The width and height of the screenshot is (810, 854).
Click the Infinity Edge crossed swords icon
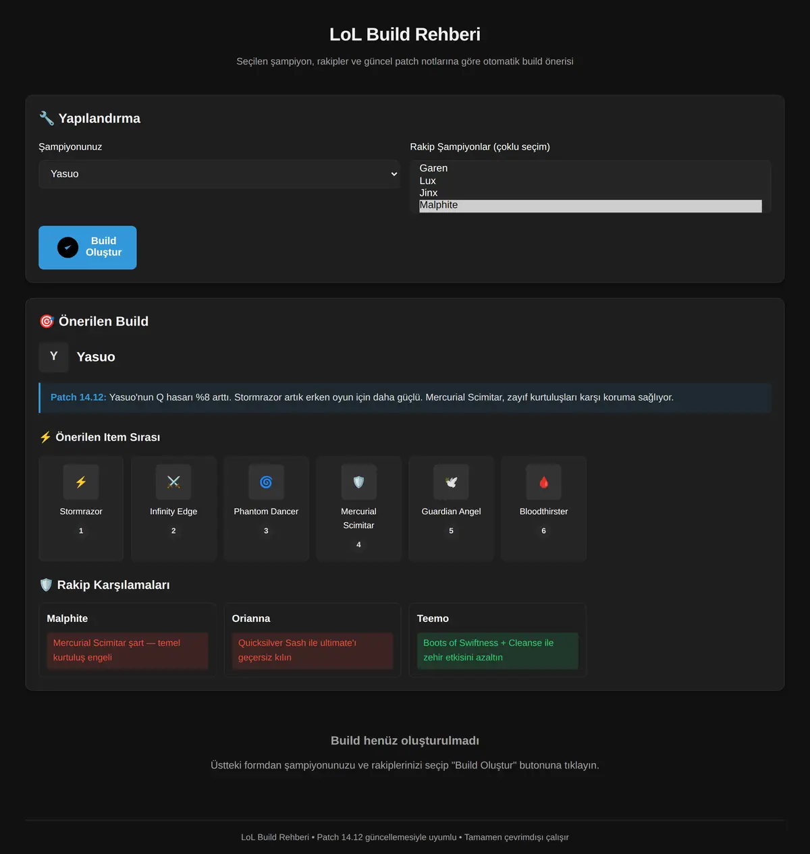point(173,482)
